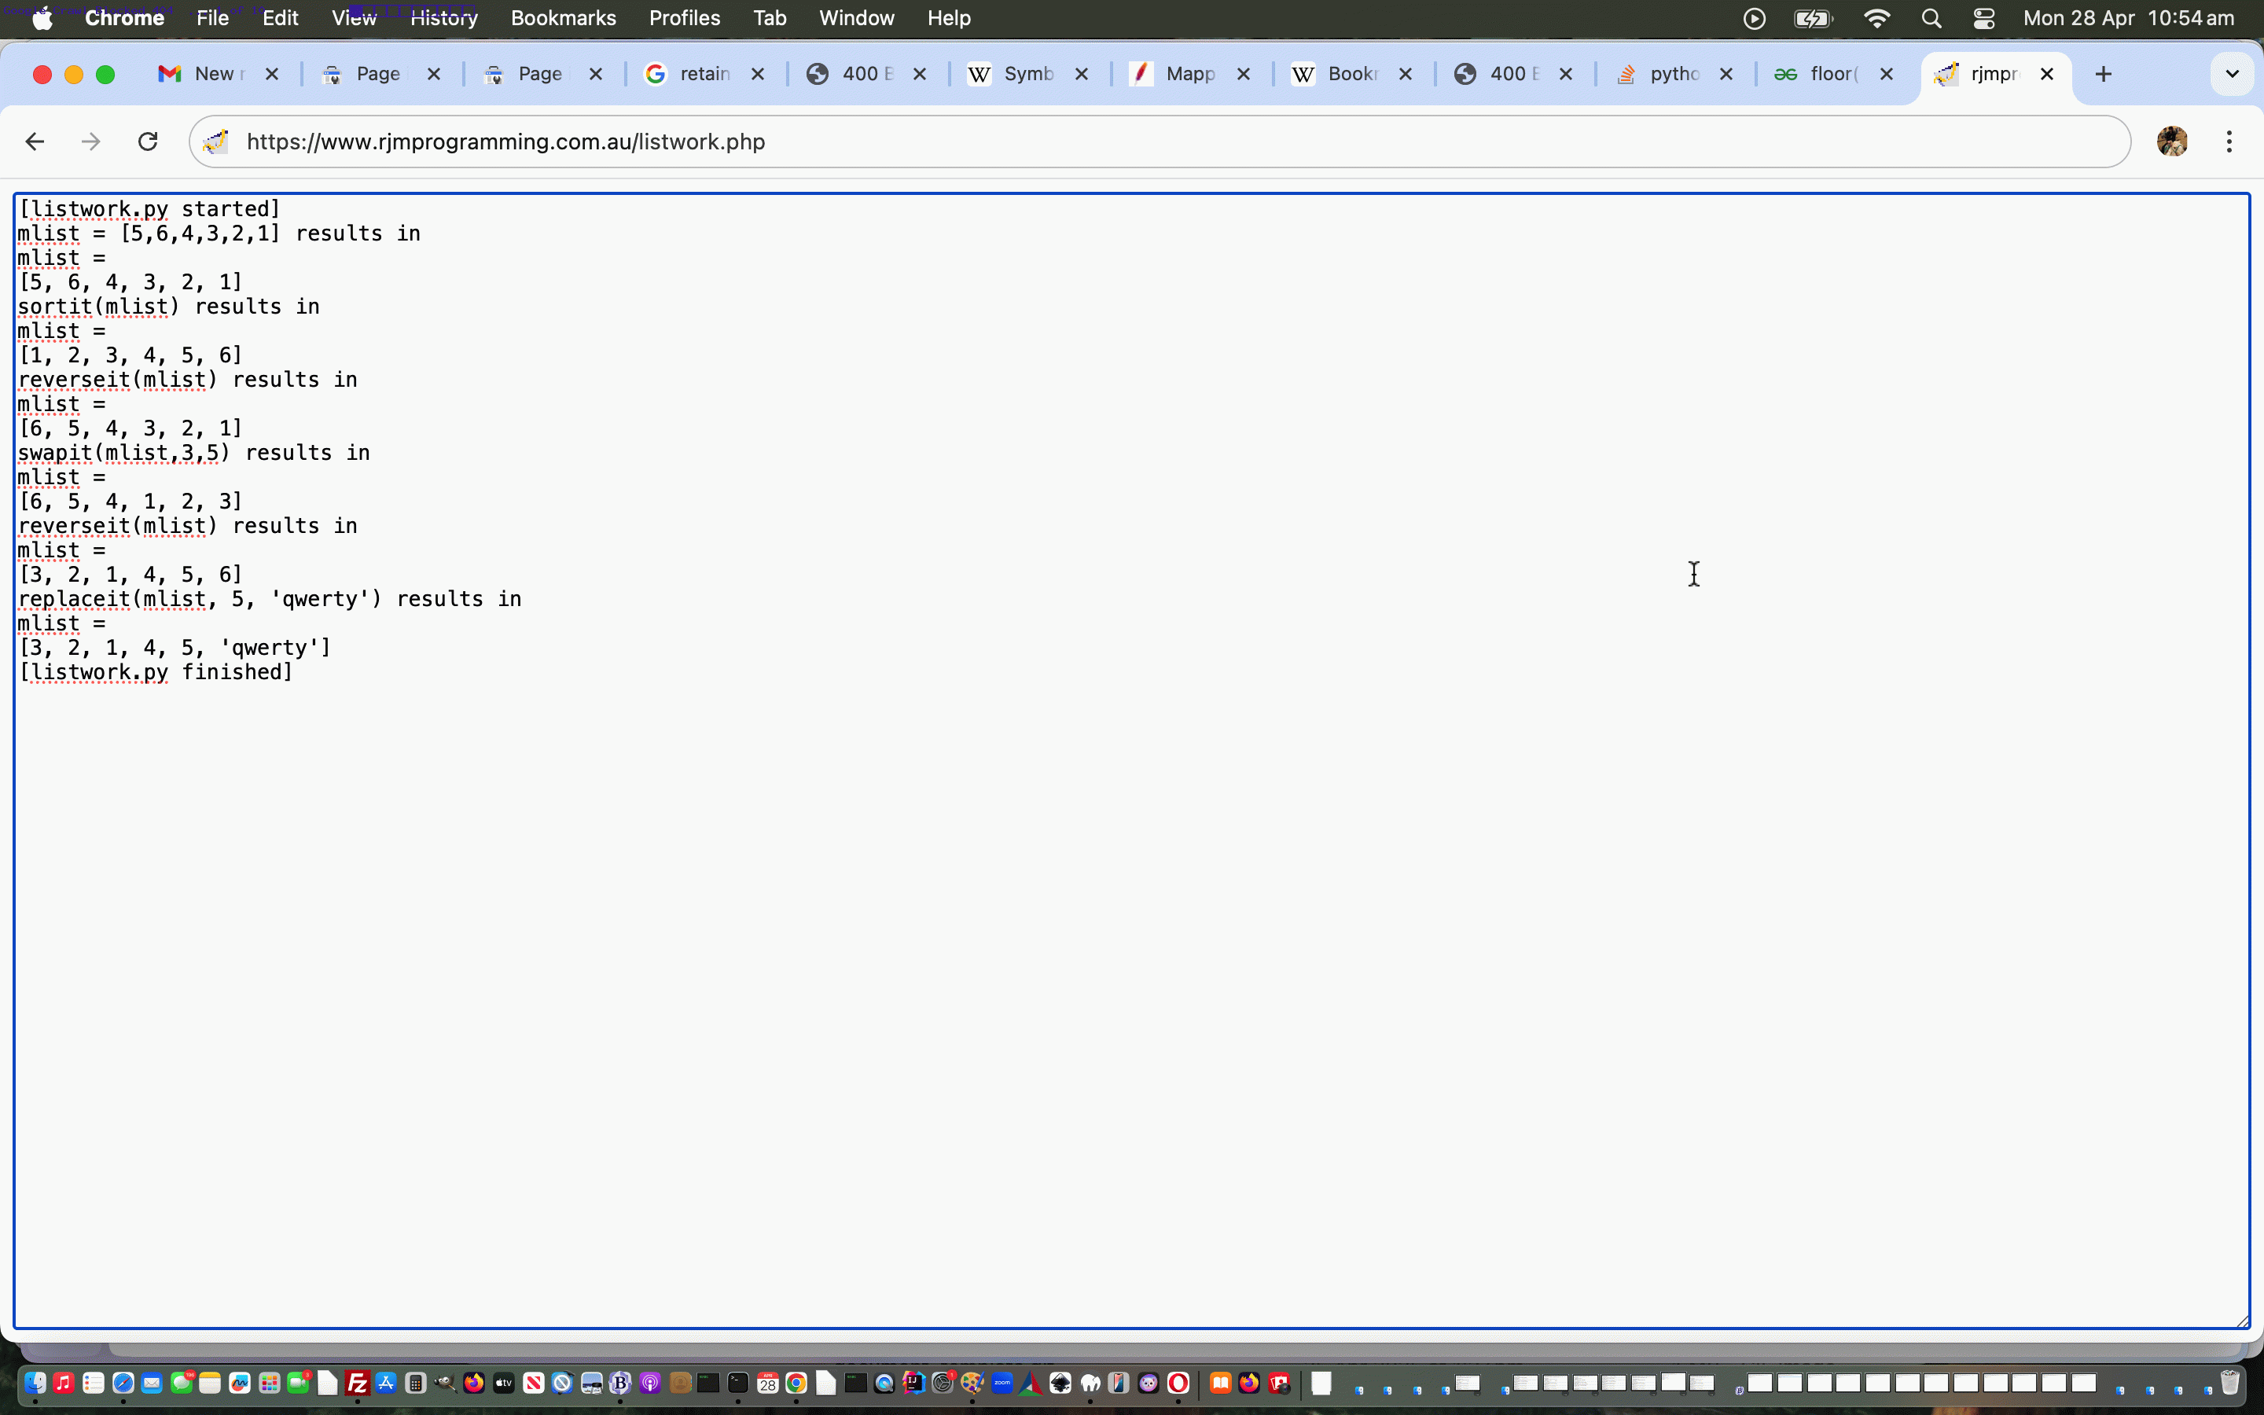This screenshot has width=2264, height=1415.
Task: Expand the tab search dropdown
Action: click(2231, 74)
